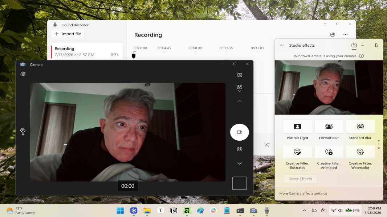Open the blue asterisk app on the taskbar
Screen dimensions: 387x217
pyautogui.click(x=134, y=210)
